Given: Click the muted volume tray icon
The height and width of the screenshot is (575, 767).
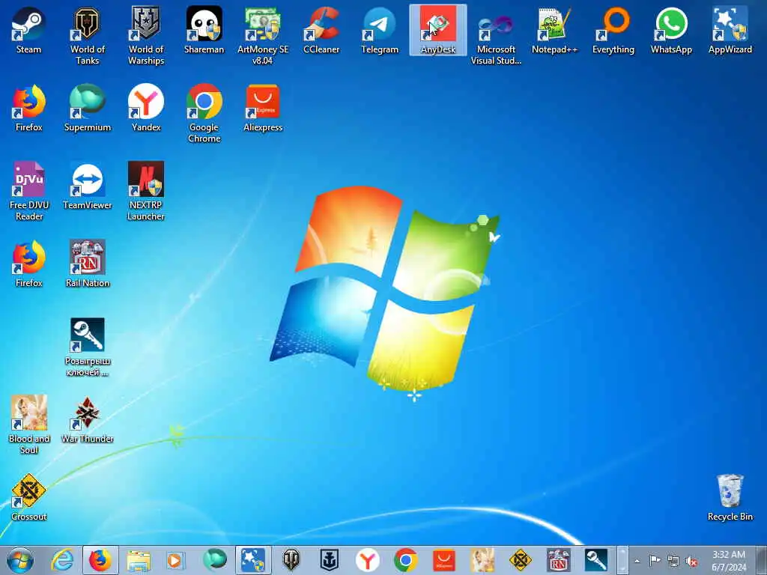Looking at the screenshot, I should [691, 561].
